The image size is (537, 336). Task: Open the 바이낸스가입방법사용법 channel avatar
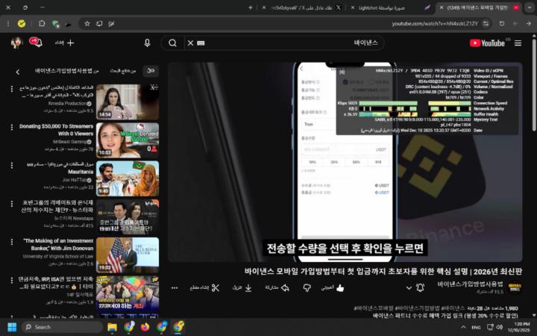pyautogui.click(x=515, y=287)
